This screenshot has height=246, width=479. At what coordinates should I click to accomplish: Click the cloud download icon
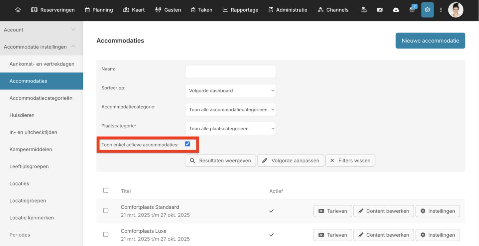[396, 10]
